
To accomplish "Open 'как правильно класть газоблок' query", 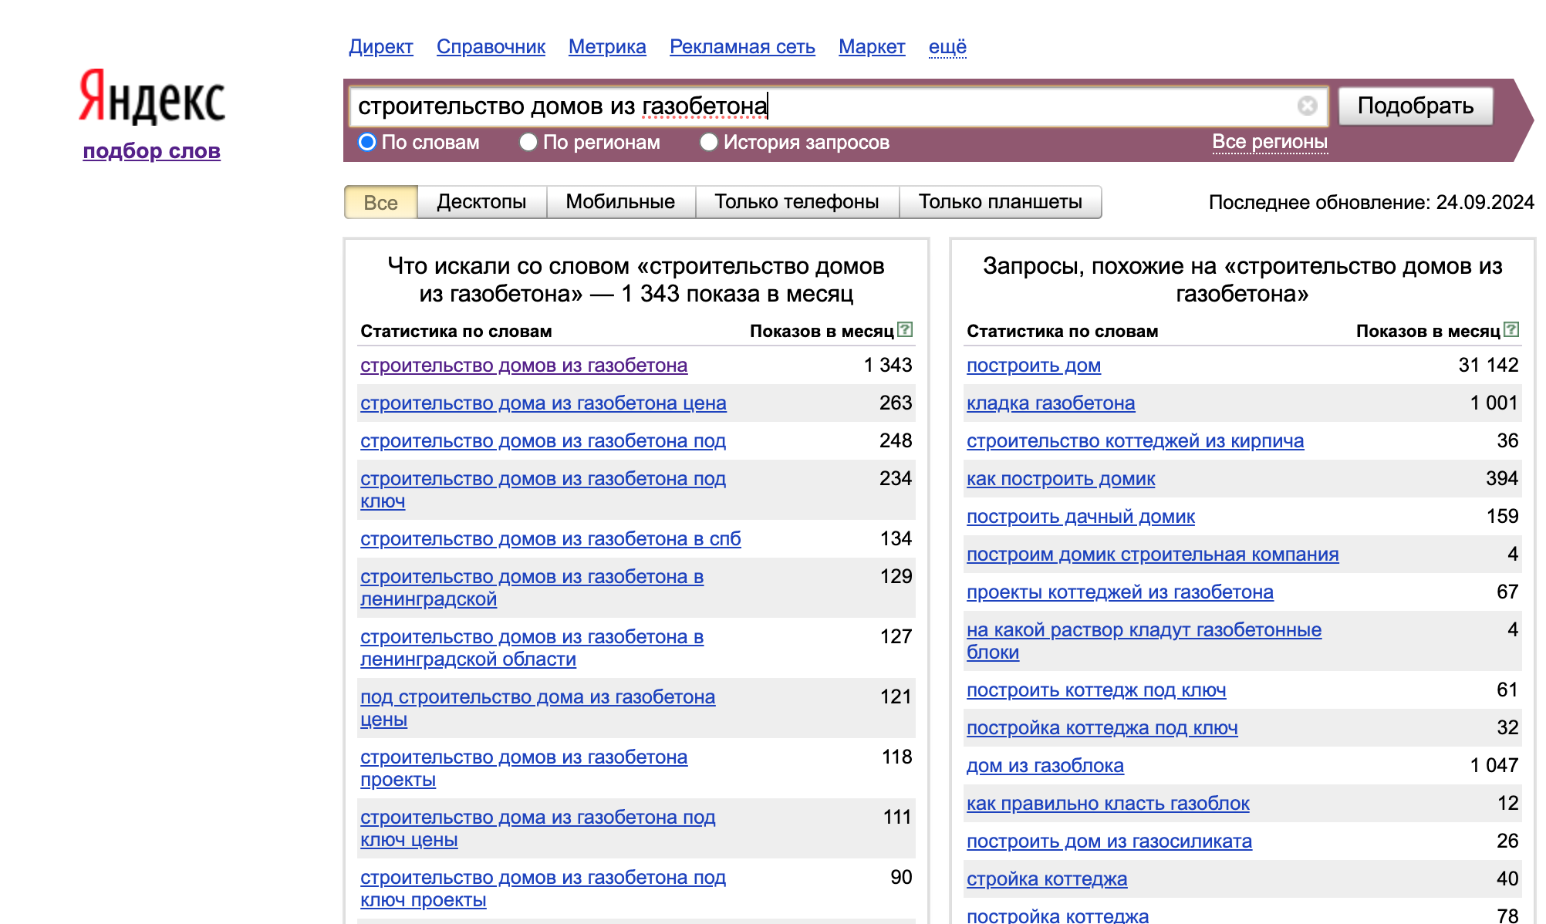I will [1108, 804].
